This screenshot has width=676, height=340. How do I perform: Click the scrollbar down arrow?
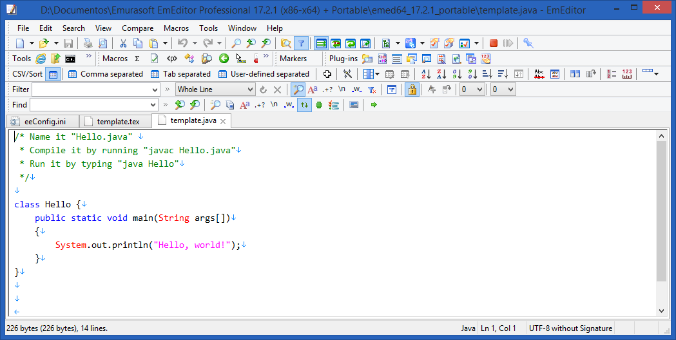[x=662, y=311]
